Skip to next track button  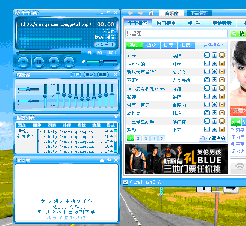(x=69, y=62)
